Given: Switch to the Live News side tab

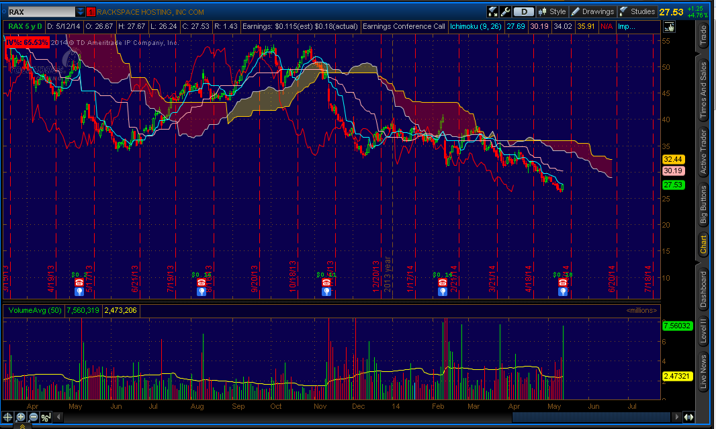Looking at the screenshot, I should point(704,371).
